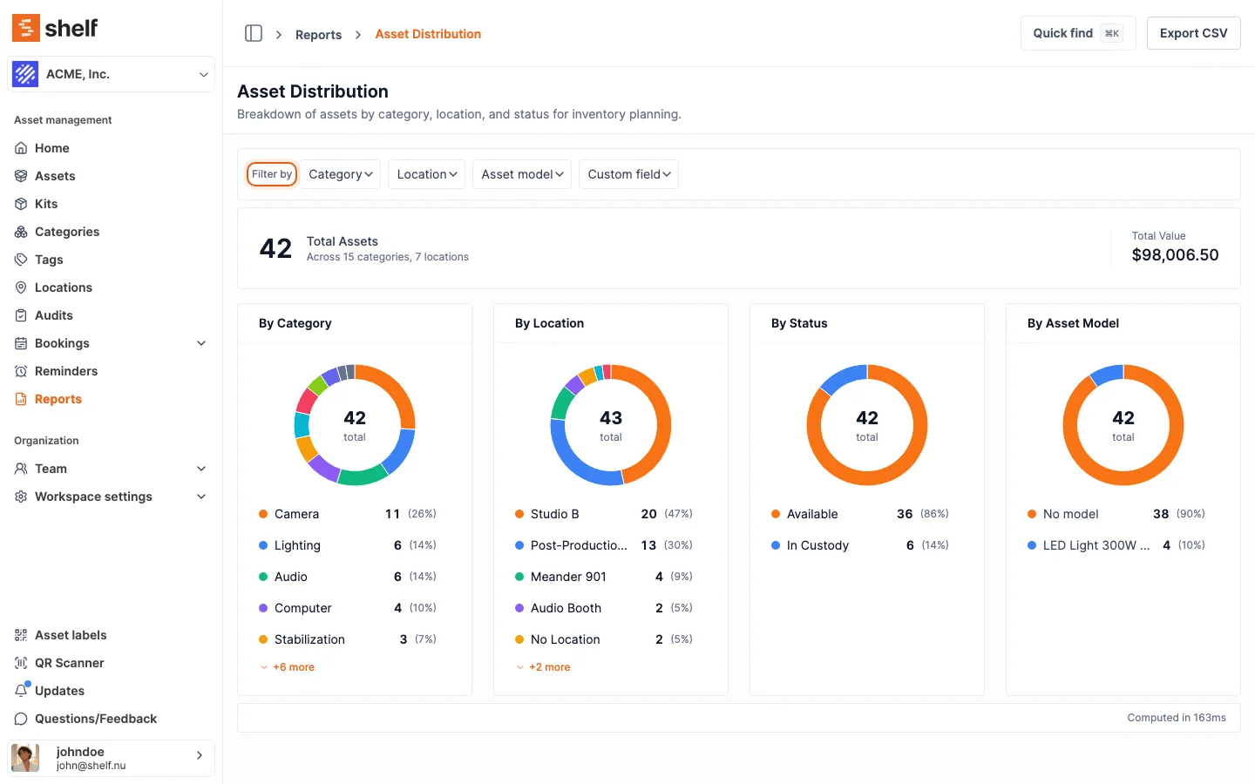Click the Reports breadcrumb

point(318,35)
